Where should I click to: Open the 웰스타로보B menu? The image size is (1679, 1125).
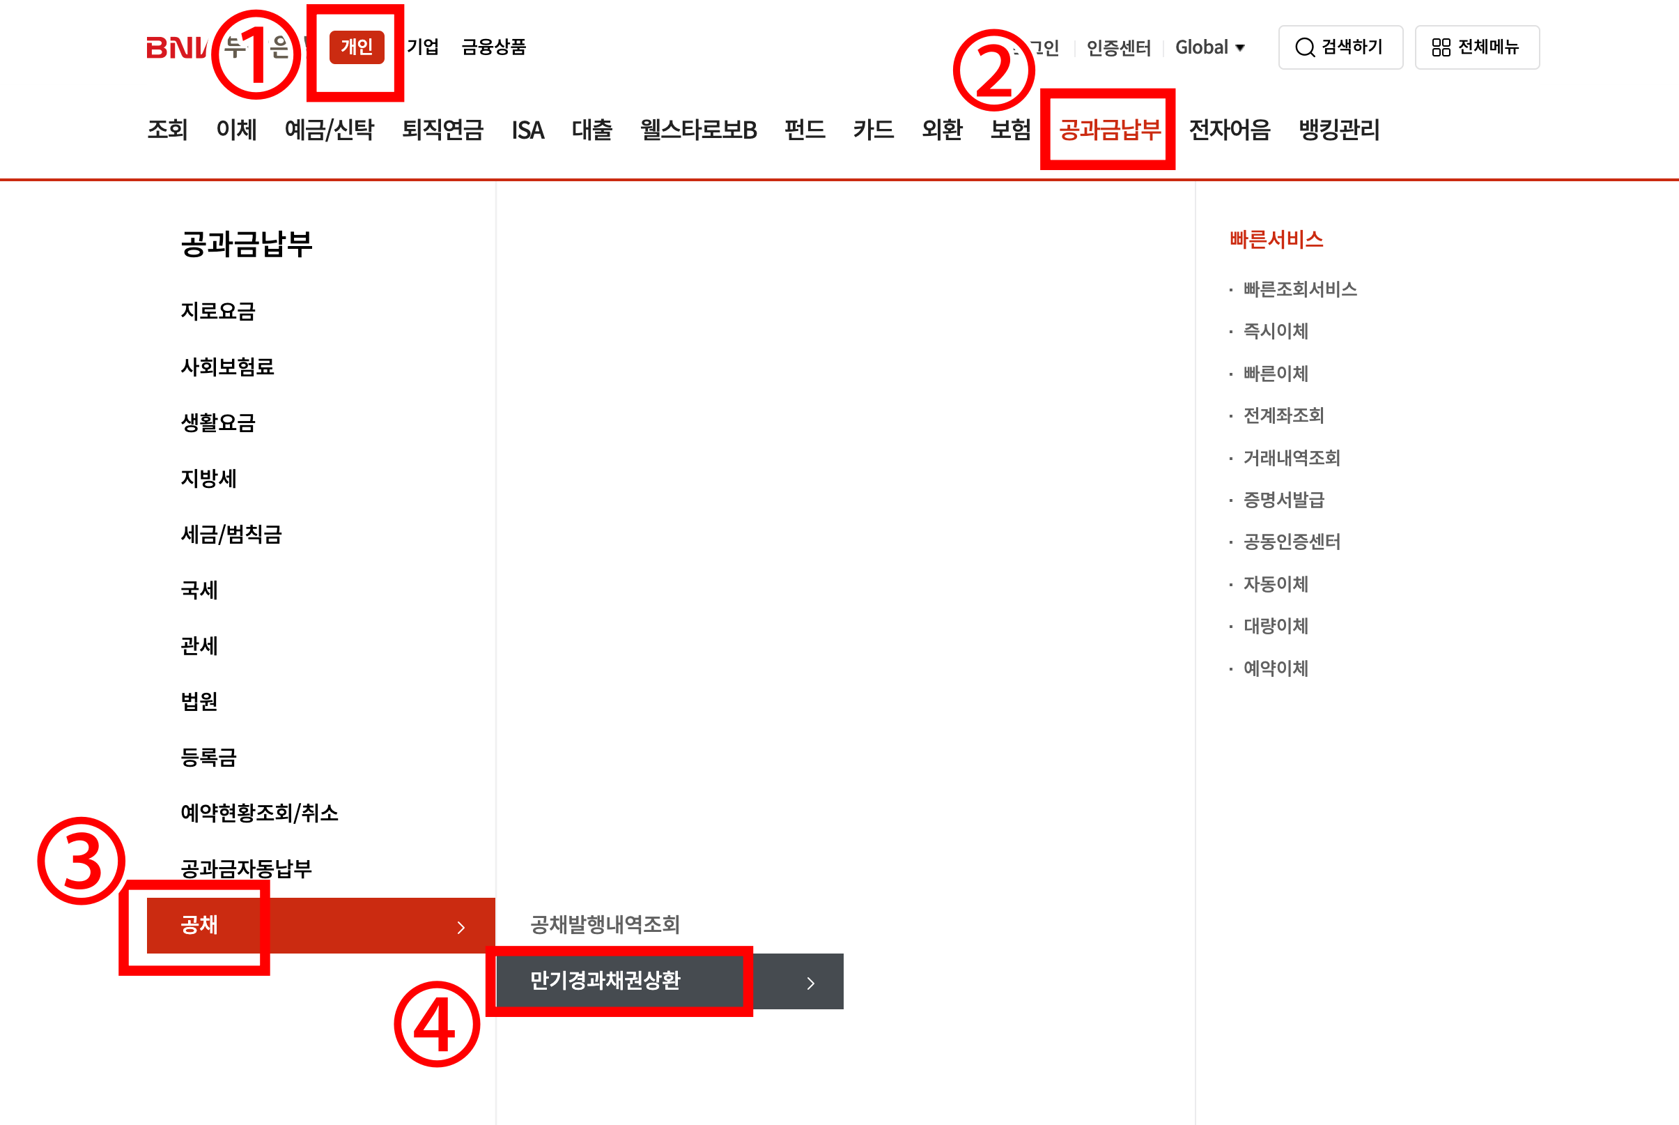click(x=697, y=130)
